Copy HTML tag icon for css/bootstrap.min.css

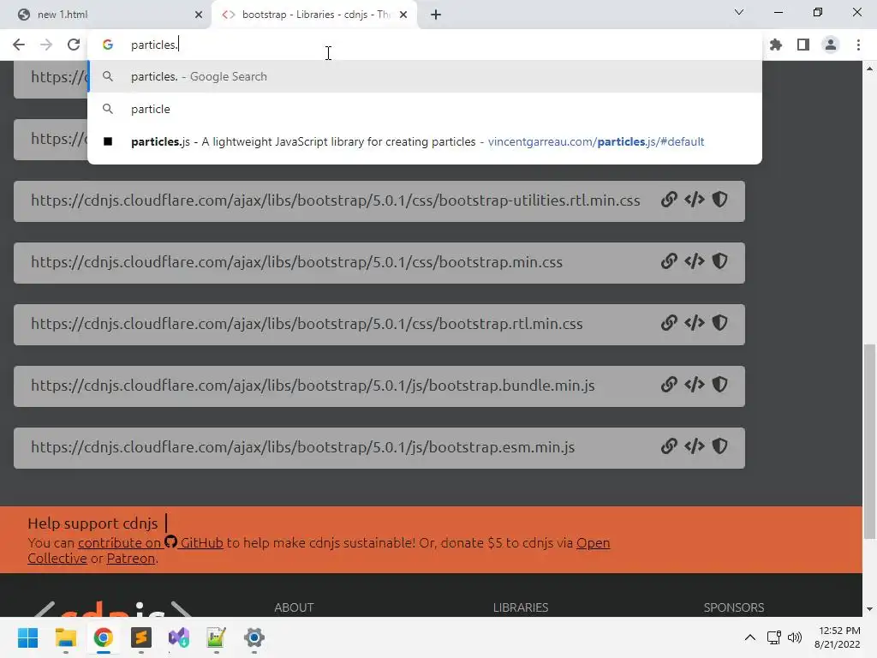694,261
